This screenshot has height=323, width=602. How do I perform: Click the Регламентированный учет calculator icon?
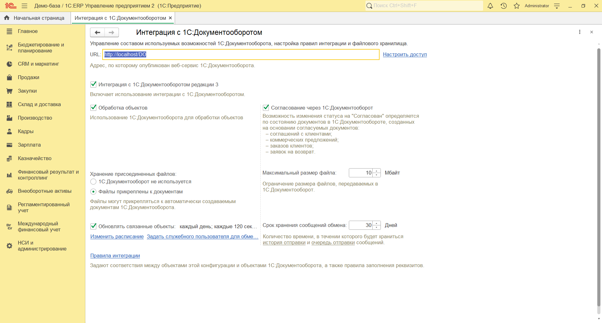[9, 207]
